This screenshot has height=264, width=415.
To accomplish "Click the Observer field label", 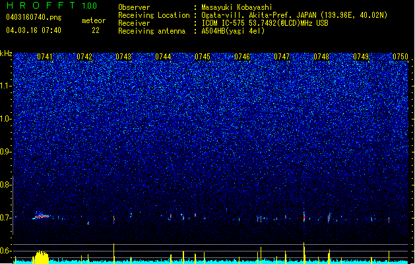I will (134, 7).
